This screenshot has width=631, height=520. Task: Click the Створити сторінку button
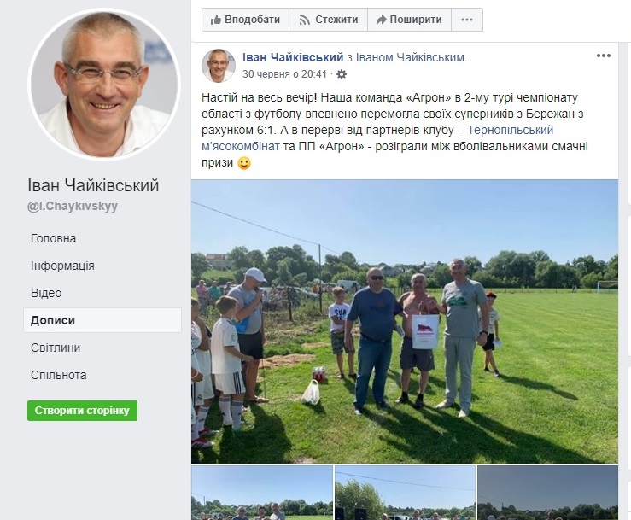(x=82, y=411)
